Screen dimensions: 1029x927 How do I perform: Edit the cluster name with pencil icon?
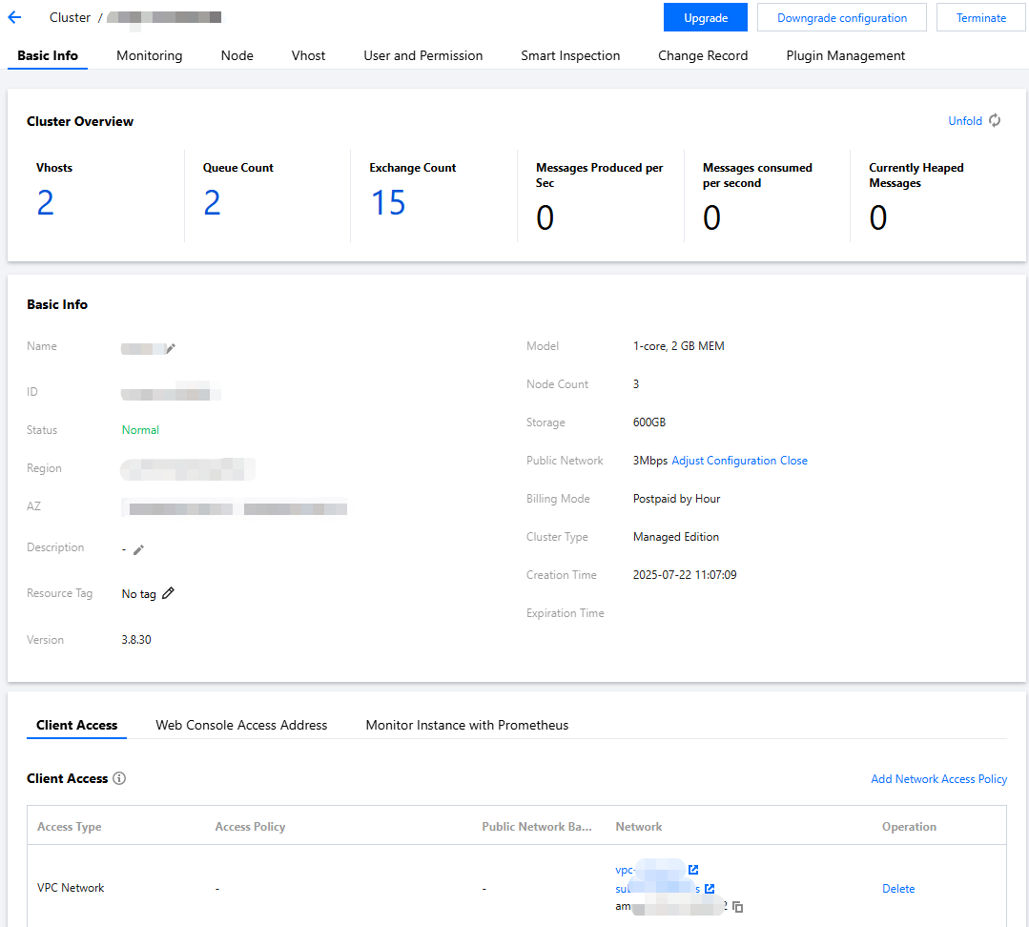171,349
